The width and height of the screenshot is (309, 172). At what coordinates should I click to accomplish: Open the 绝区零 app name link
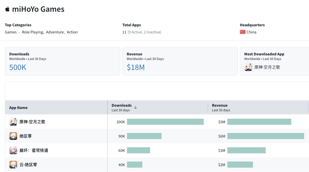26,136
